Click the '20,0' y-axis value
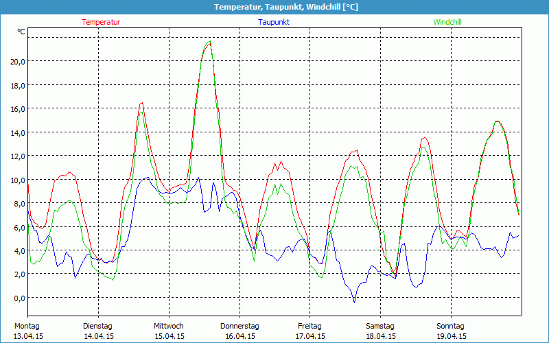549x343 pixels. coord(18,62)
